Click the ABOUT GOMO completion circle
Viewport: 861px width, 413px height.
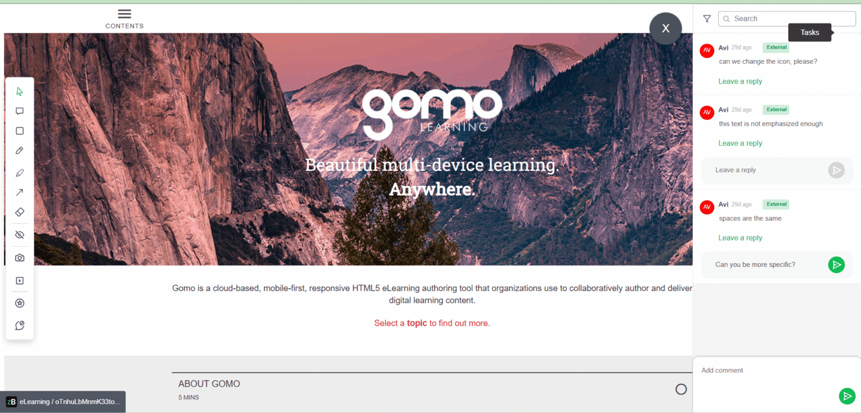[681, 389]
